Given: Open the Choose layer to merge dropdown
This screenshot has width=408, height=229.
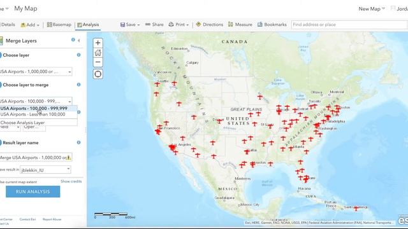Looking at the screenshot, I should tap(36, 101).
